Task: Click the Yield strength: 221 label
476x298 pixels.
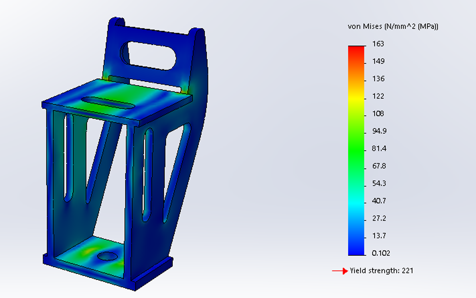Action: coord(382,271)
